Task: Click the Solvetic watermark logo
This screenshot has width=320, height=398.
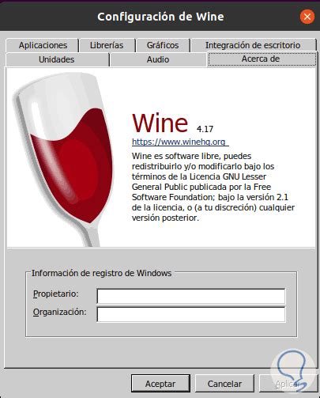Action: pyautogui.click(x=293, y=370)
